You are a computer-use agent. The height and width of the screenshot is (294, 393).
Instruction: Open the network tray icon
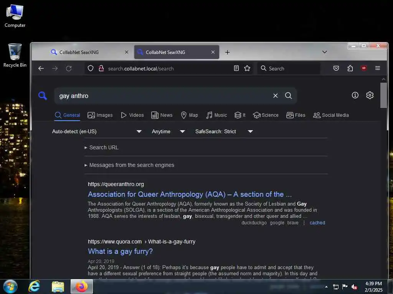(335, 287)
